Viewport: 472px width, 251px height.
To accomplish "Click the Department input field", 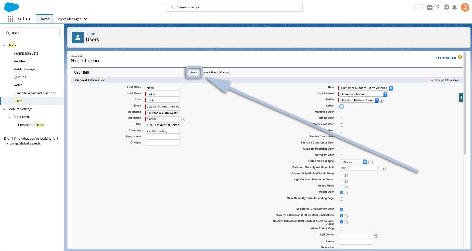I will click(163, 137).
